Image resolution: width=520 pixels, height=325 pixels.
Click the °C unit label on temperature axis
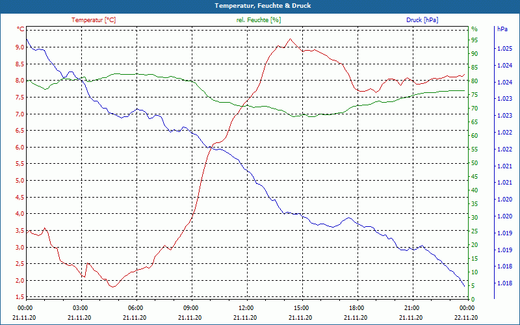[21, 29]
